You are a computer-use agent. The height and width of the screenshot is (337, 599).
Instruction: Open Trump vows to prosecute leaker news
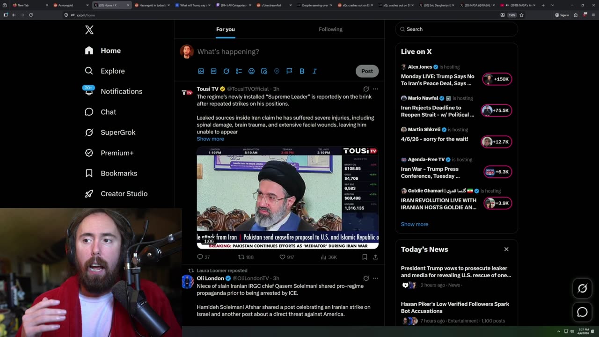(x=456, y=277)
